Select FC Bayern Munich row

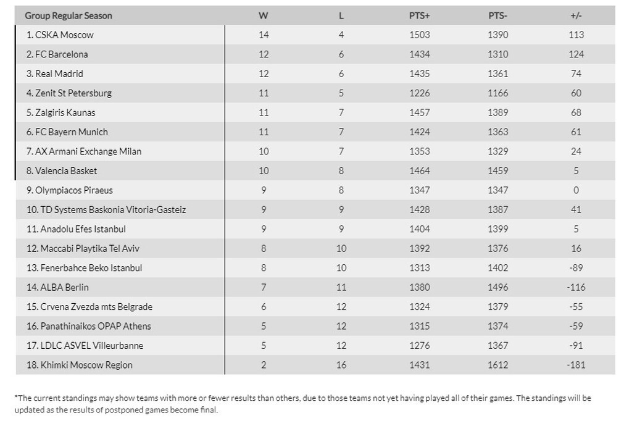coord(72,132)
